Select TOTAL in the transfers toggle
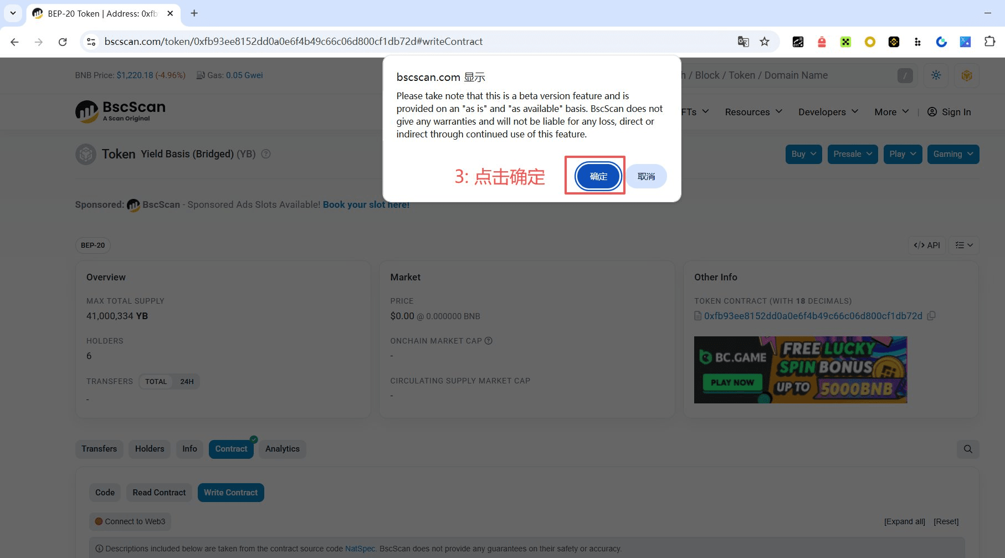The image size is (1005, 558). point(156,382)
